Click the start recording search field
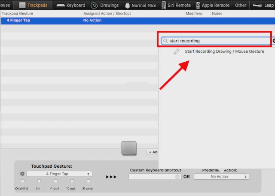275x196 pixels. 216,41
